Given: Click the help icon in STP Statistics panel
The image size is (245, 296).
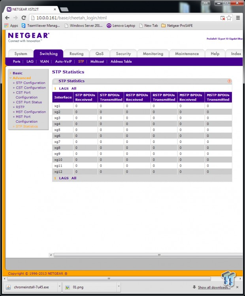Looking at the screenshot, I should click(229, 81).
